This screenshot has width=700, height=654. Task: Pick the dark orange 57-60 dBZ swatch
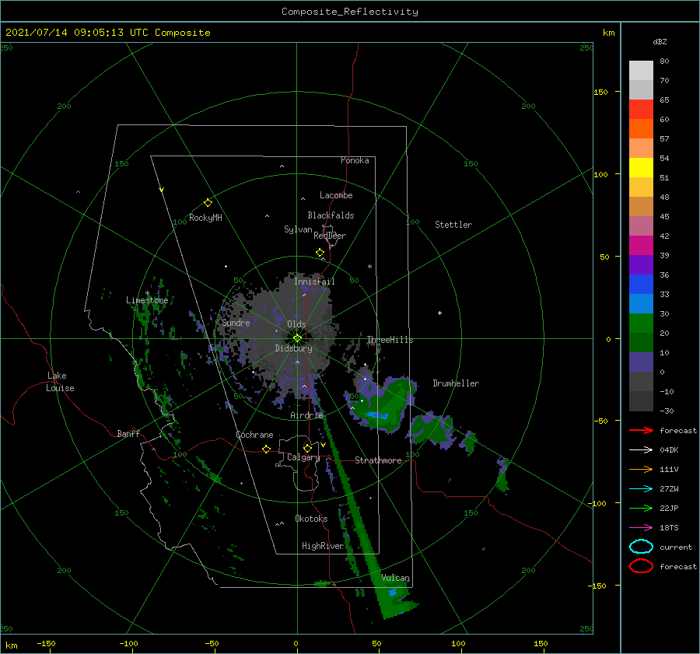(x=641, y=129)
